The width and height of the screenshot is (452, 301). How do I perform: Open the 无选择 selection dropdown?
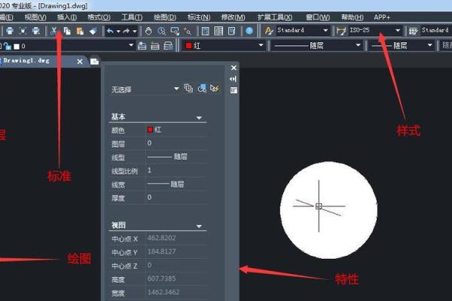[176, 89]
